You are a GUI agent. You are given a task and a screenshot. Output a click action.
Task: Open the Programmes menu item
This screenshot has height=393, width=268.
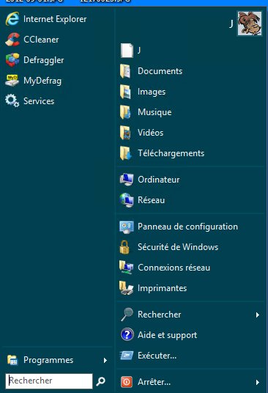point(58,360)
